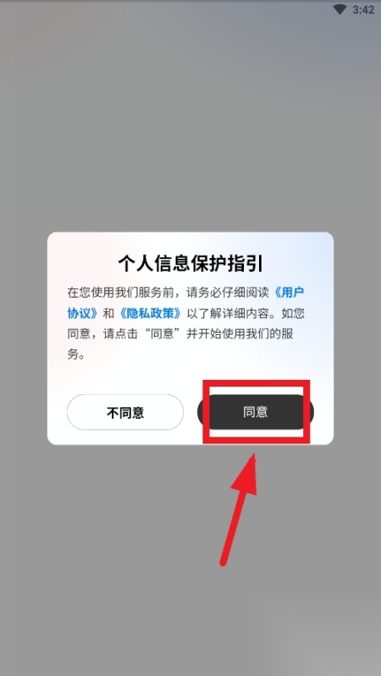Viewport: 381px width, 676px height.
Task: Open the 《隐私政策》 privacy policy link
Action: [x=151, y=313]
